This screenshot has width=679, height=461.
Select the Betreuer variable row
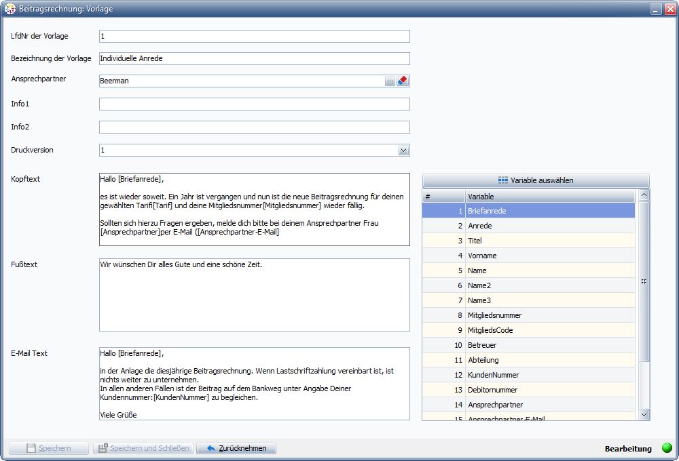pyautogui.click(x=529, y=345)
